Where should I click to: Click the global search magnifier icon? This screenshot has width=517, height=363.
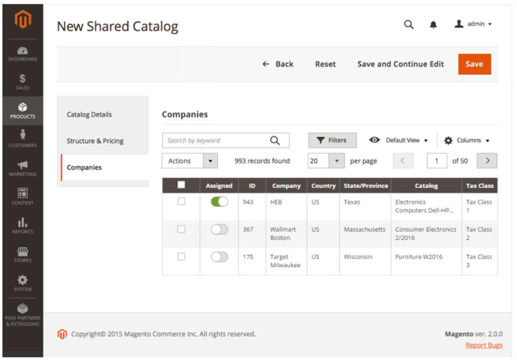coord(408,24)
